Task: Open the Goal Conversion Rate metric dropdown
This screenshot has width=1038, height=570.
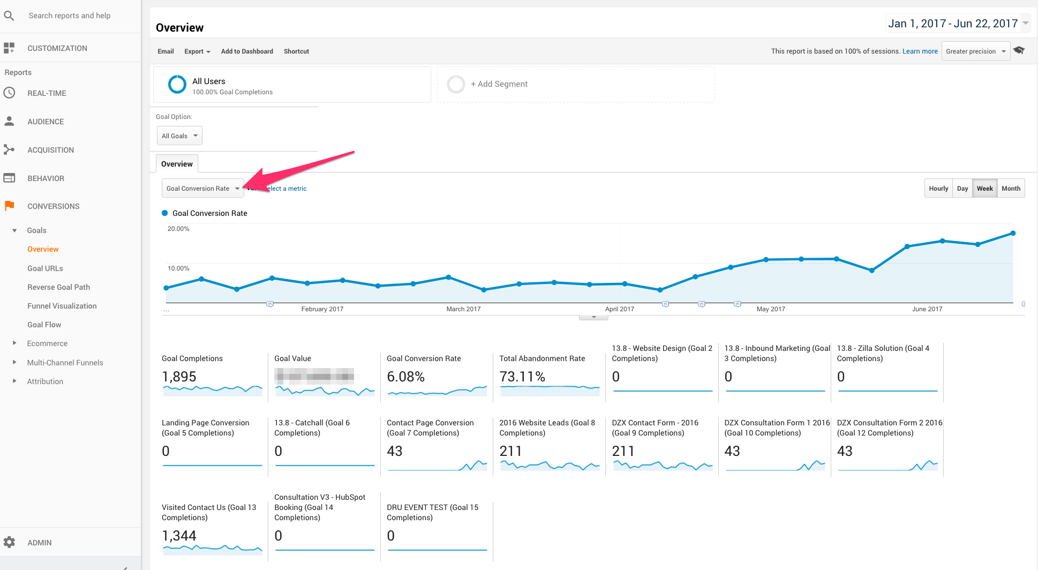Action: 202,188
